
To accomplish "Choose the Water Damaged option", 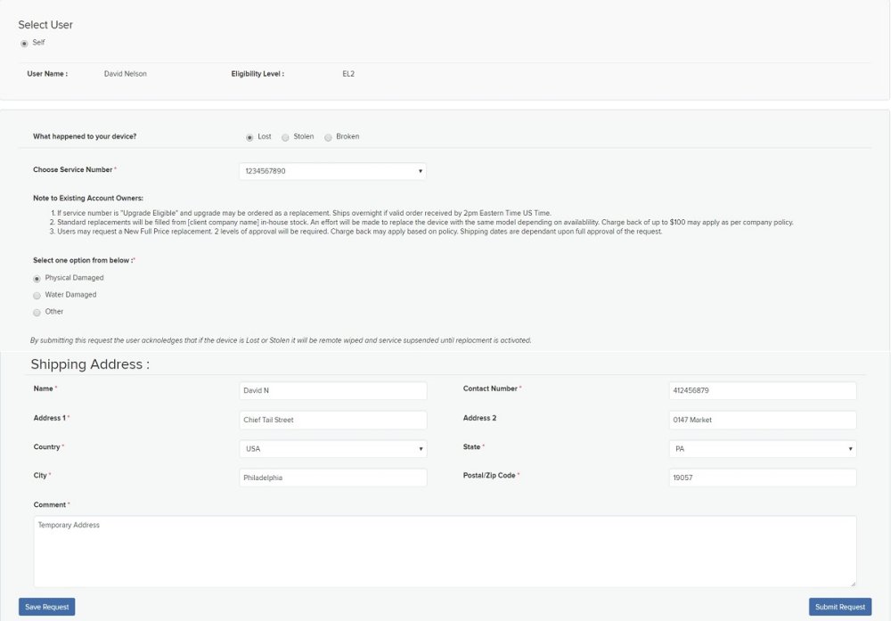I will [37, 294].
